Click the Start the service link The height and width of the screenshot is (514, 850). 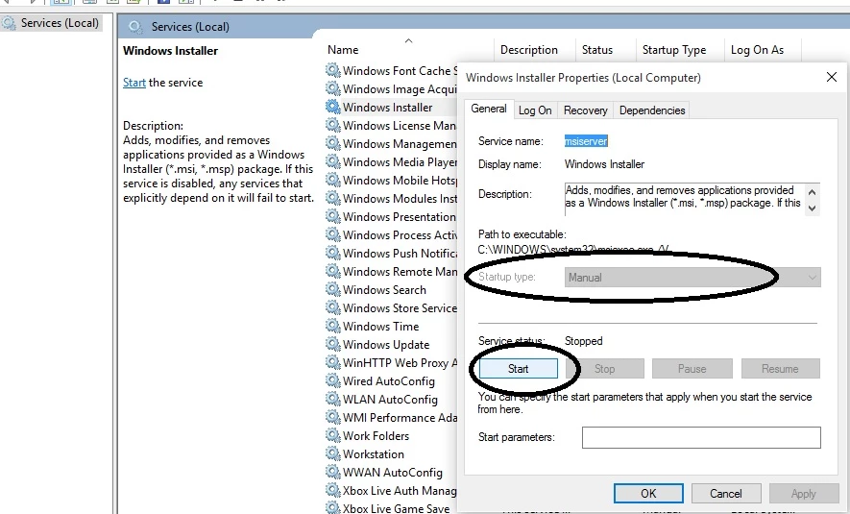pyautogui.click(x=134, y=83)
